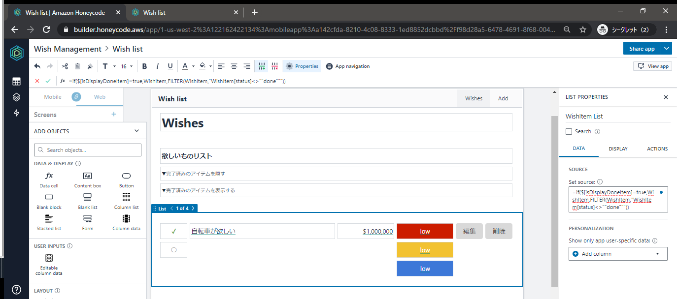Click the fill color bucket icon
The image size is (677, 299).
click(x=203, y=66)
